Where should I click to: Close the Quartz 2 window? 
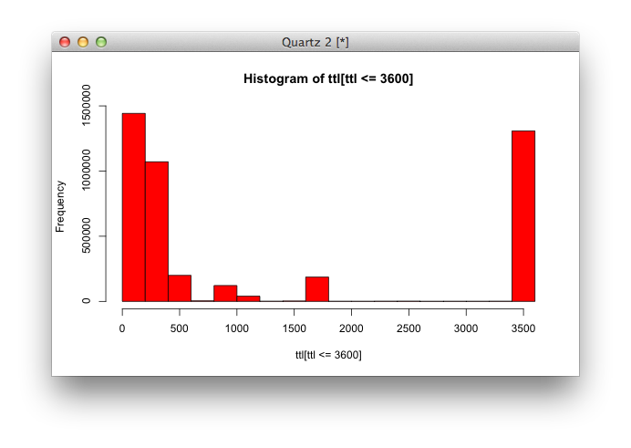pyautogui.click(x=65, y=42)
